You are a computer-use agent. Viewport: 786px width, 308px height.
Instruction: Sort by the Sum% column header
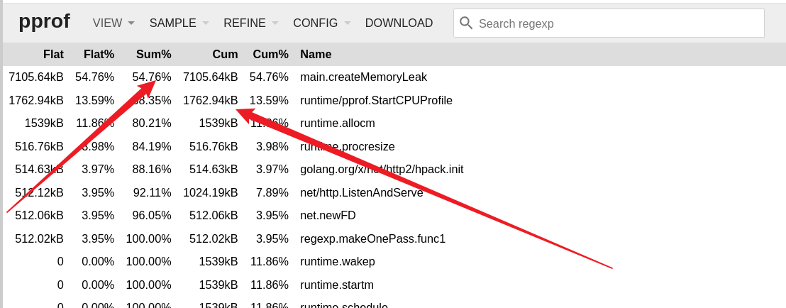(154, 54)
